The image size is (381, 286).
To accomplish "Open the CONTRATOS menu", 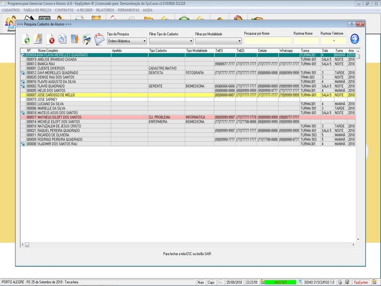I will point(64,10).
